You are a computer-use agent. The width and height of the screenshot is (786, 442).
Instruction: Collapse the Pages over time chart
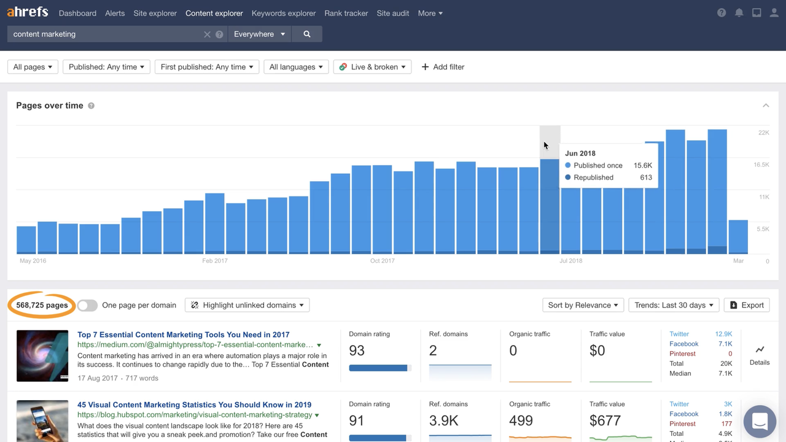tap(766, 106)
